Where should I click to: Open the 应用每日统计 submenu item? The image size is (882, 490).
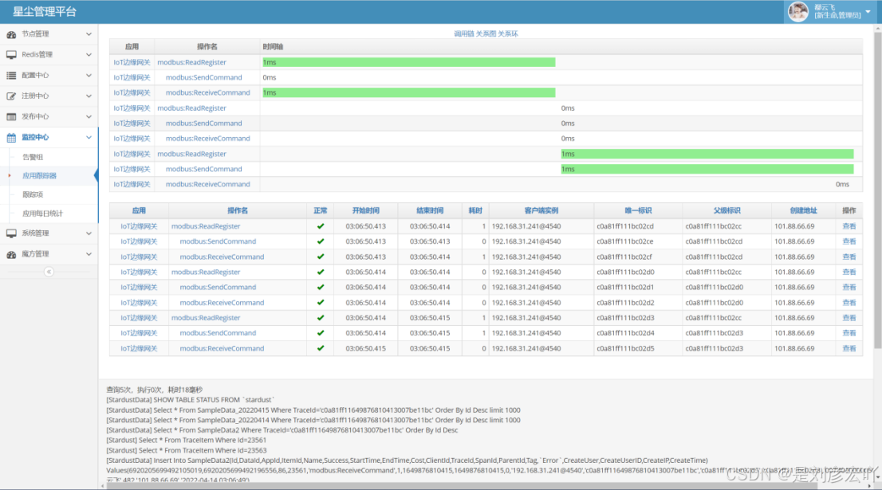click(x=43, y=214)
